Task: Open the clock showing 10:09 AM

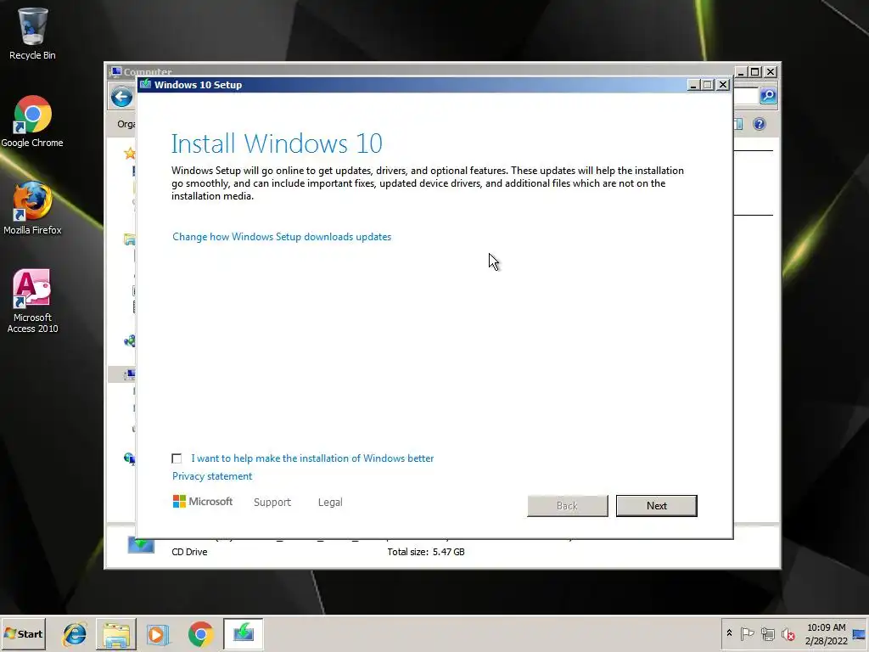Action: coord(826,633)
